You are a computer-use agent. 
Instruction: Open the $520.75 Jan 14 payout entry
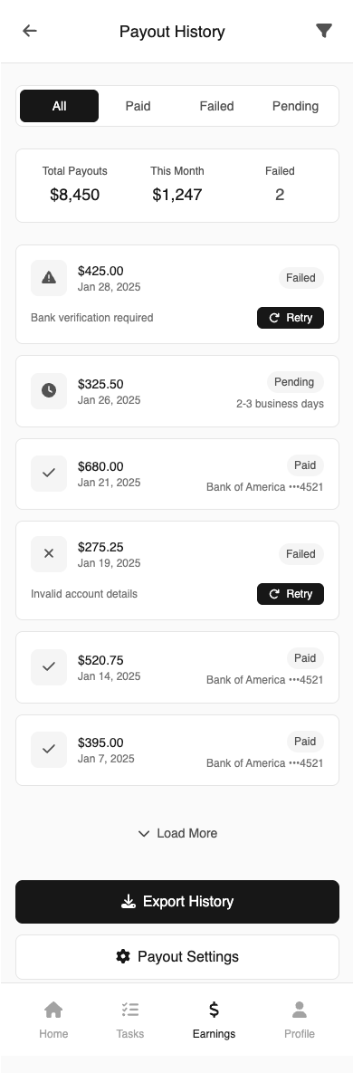point(177,667)
